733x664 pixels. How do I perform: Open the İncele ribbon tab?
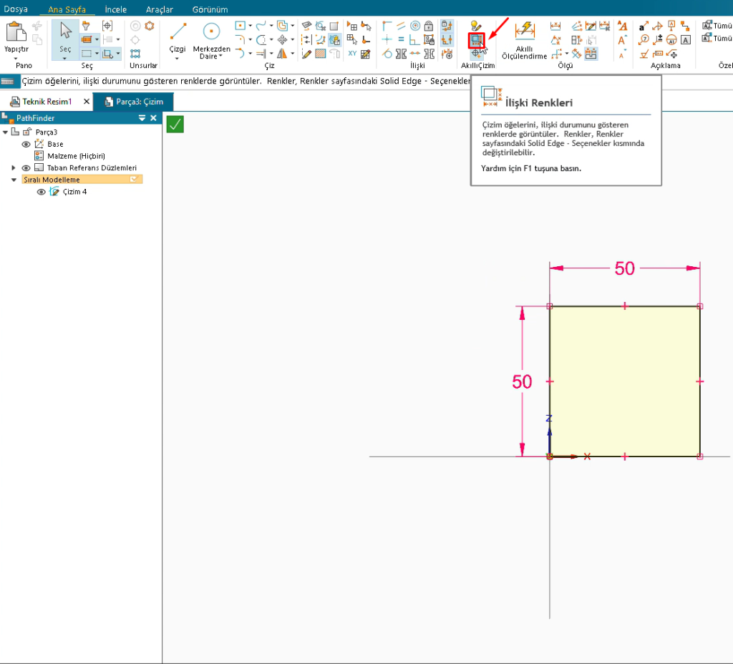click(x=115, y=10)
